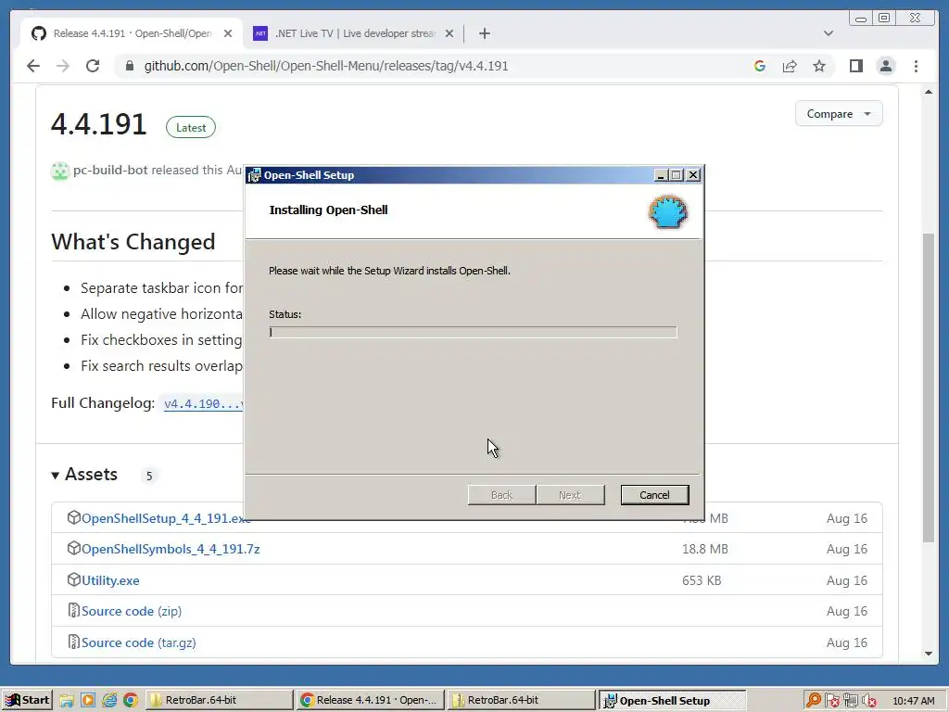Open the Google icon in address bar
949x712 pixels.
pos(760,66)
